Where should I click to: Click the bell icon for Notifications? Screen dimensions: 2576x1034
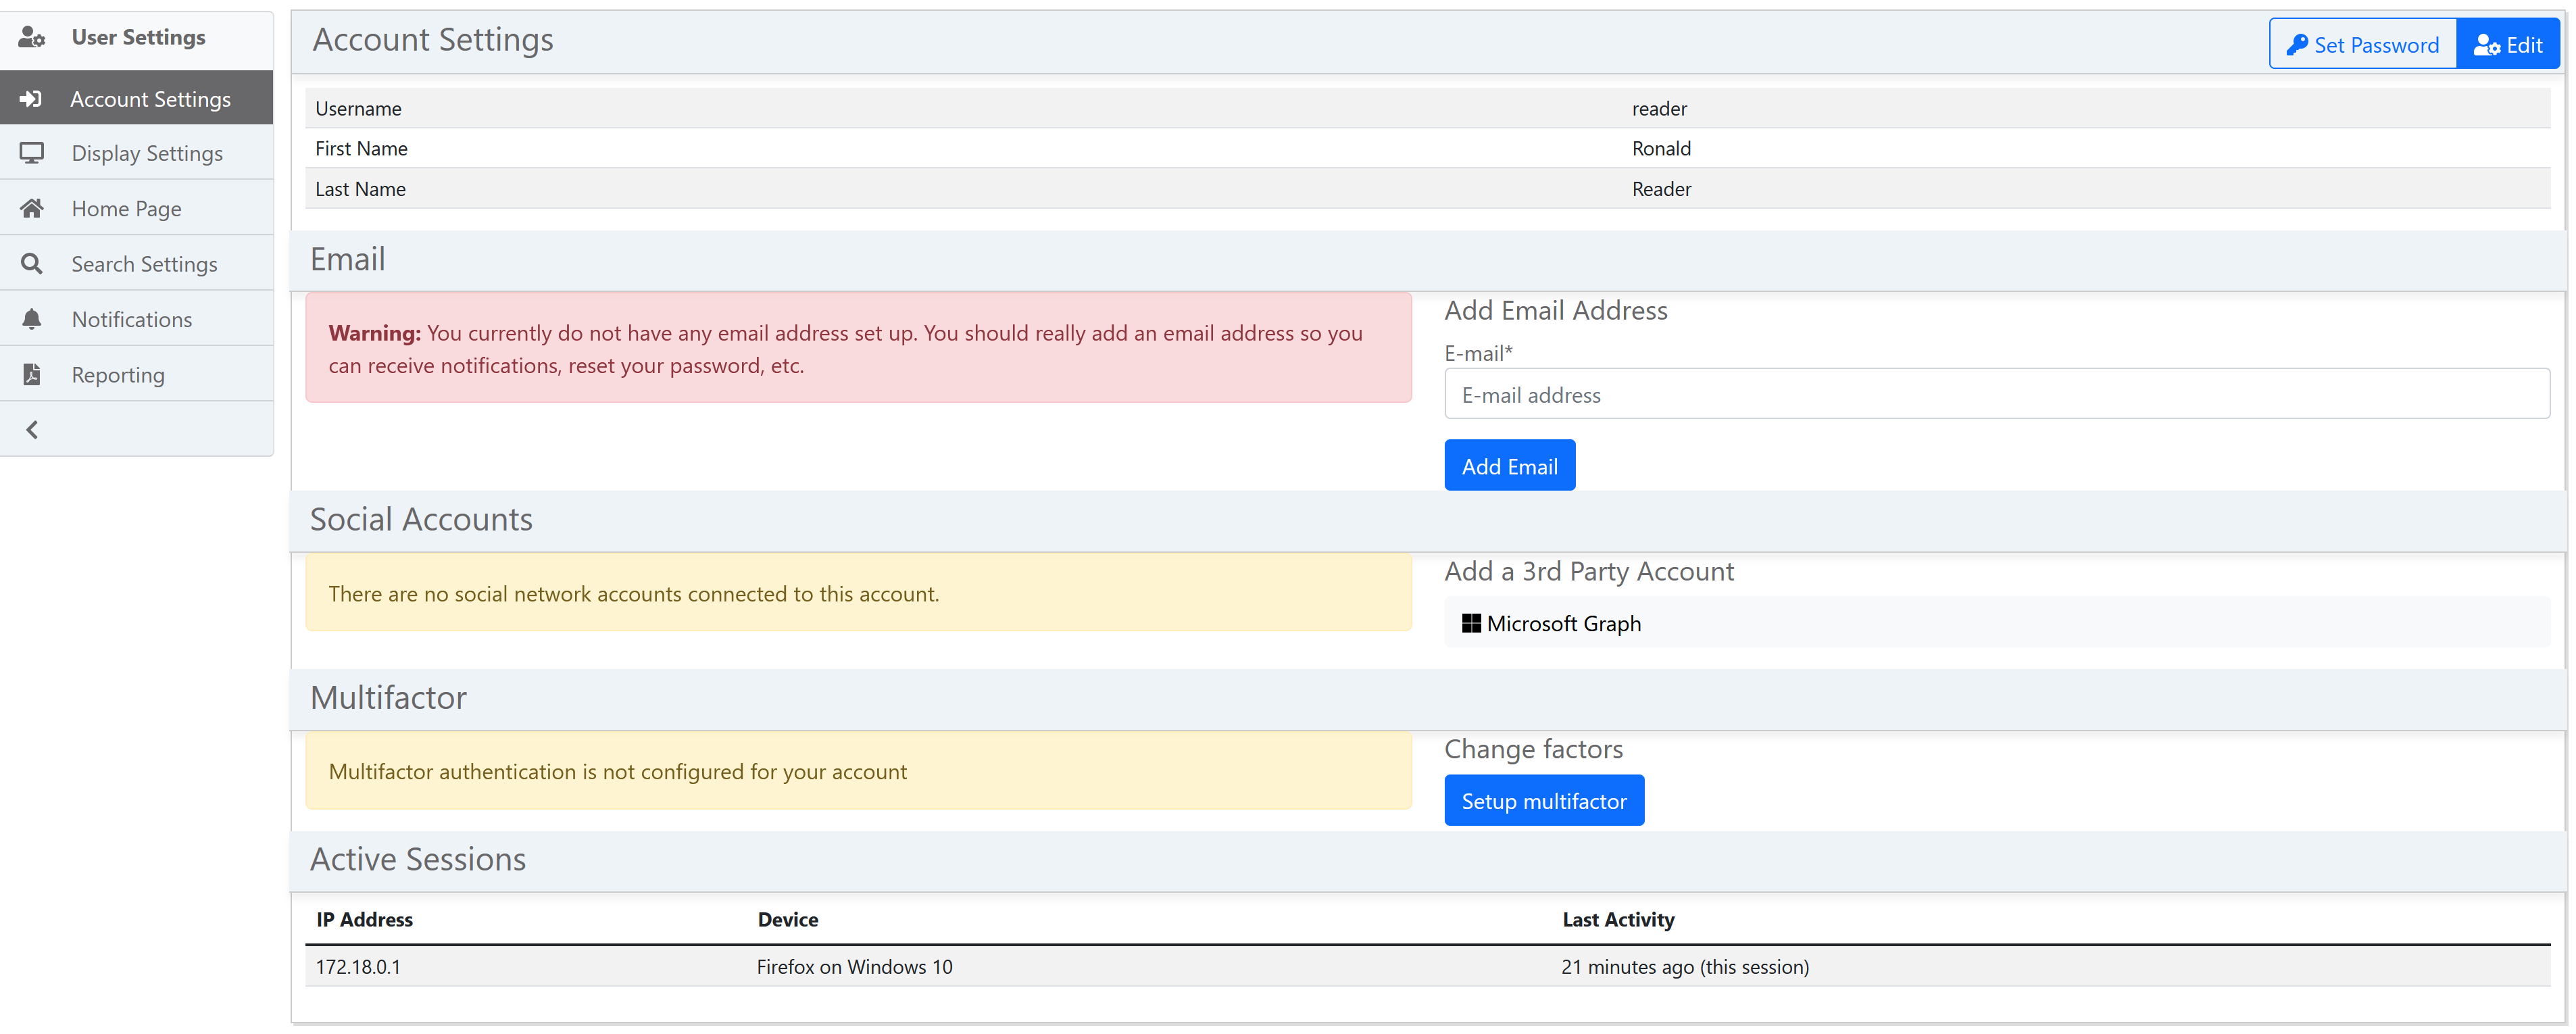click(x=31, y=319)
